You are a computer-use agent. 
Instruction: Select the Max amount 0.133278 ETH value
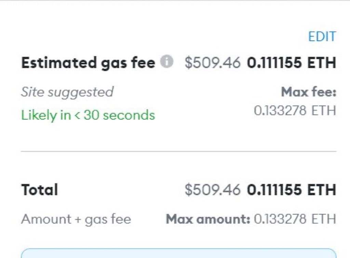pos(295,219)
